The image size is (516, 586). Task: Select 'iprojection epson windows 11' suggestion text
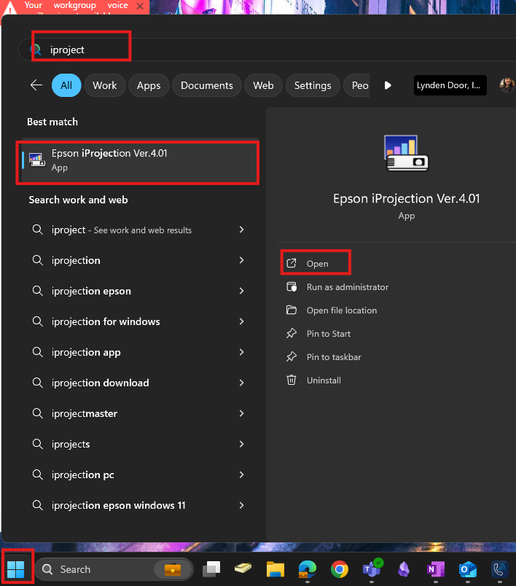click(x=119, y=506)
